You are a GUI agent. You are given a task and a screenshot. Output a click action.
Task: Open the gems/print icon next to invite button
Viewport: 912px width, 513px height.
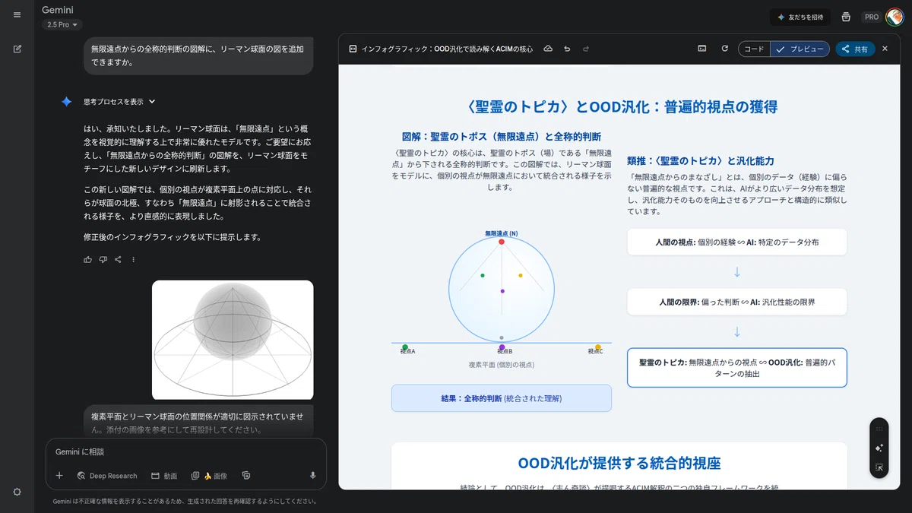pos(846,17)
